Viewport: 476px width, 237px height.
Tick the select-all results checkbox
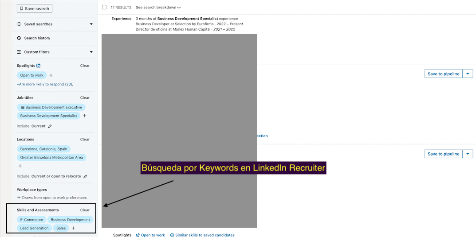coord(104,7)
